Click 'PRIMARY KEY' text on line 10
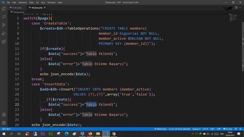The image size is (244, 137). (x=110, y=44)
